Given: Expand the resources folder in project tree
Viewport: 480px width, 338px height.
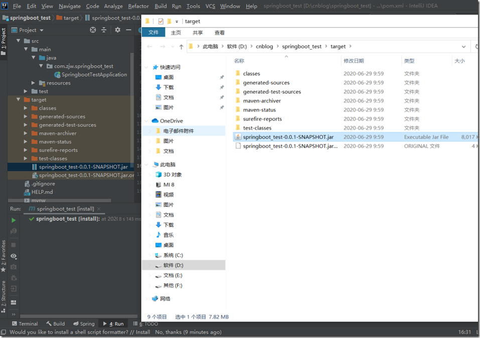Looking at the screenshot, I should point(34,83).
